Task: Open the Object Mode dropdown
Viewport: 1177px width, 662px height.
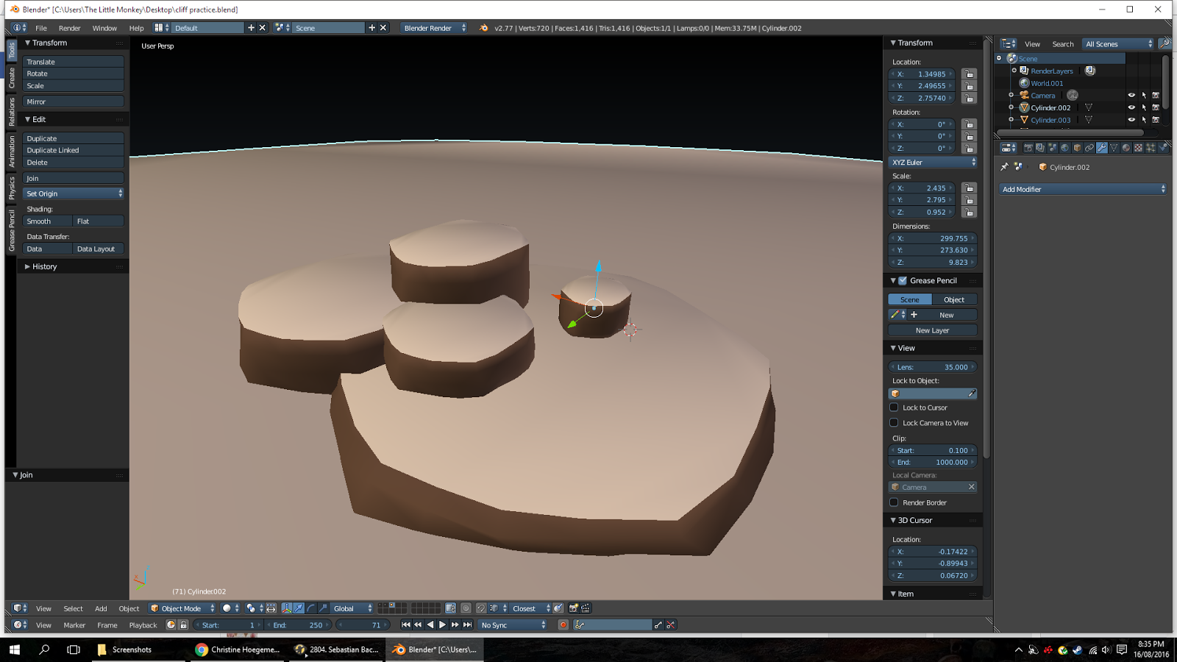Action: (x=181, y=608)
